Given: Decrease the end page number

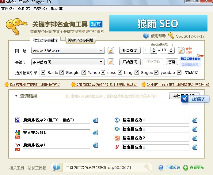Looking at the screenshot, I should 171,52.
